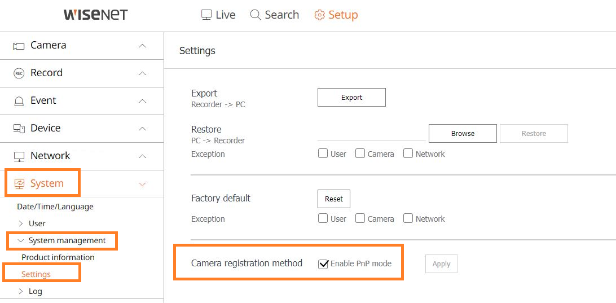Image resolution: width=616 pixels, height=303 pixels.
Task: Click the Setup gear icon
Action: [x=319, y=15]
